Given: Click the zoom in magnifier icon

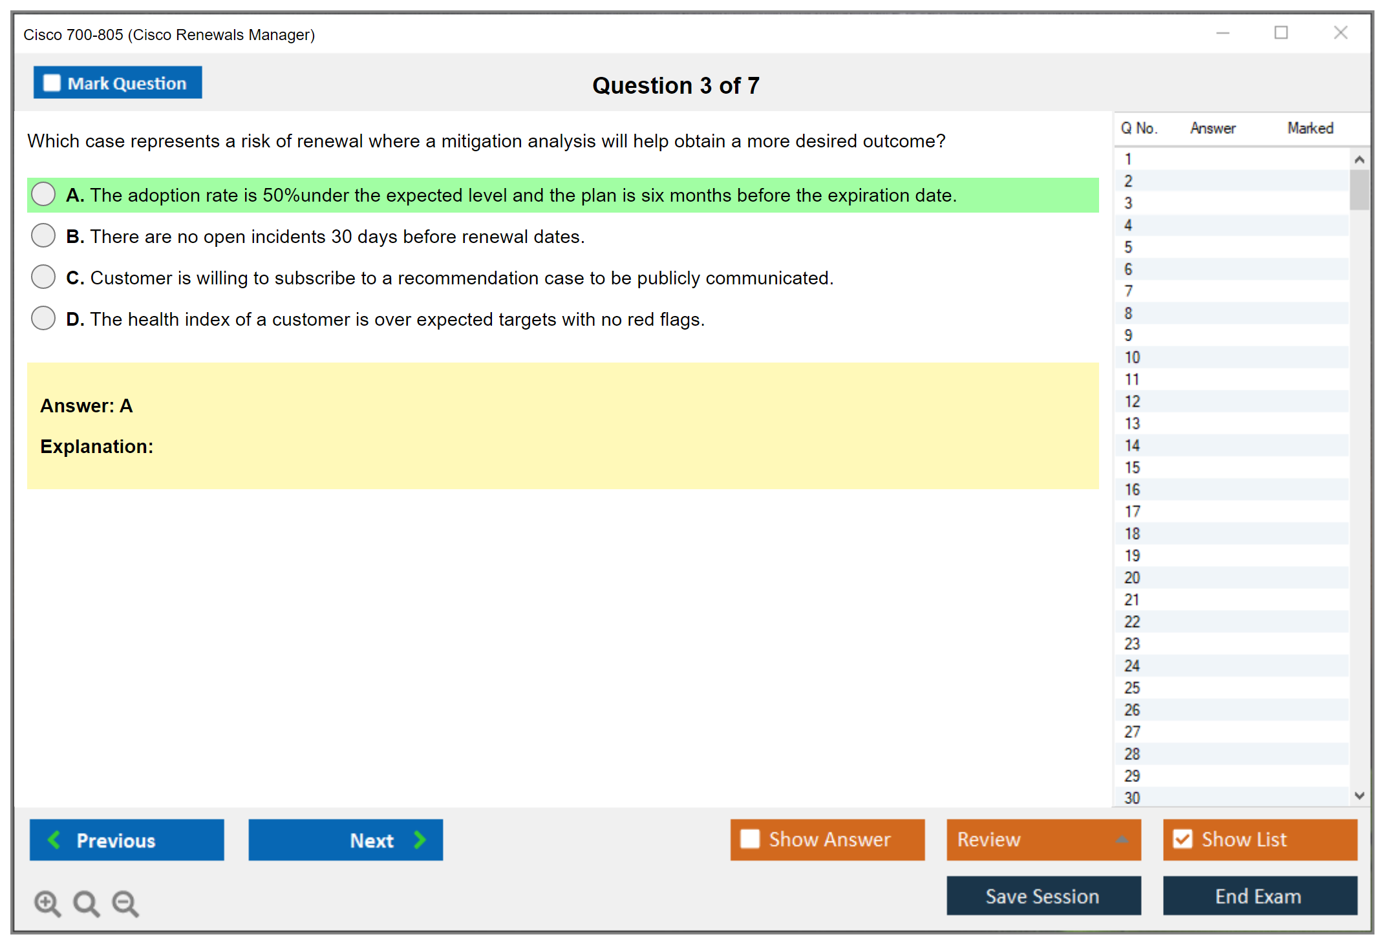Looking at the screenshot, I should pyautogui.click(x=47, y=903).
